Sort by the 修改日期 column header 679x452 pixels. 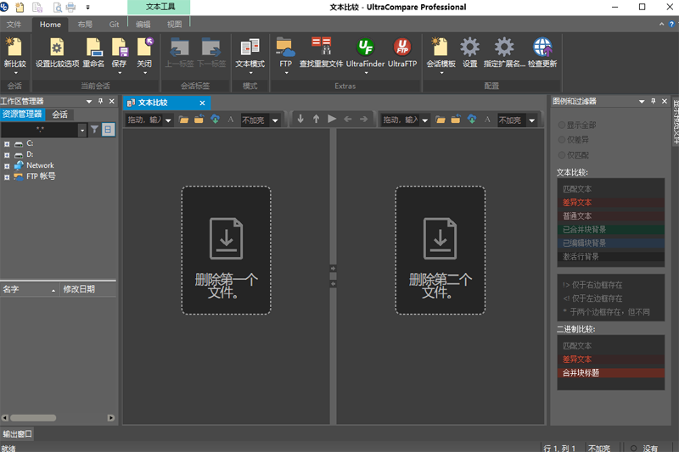point(88,289)
